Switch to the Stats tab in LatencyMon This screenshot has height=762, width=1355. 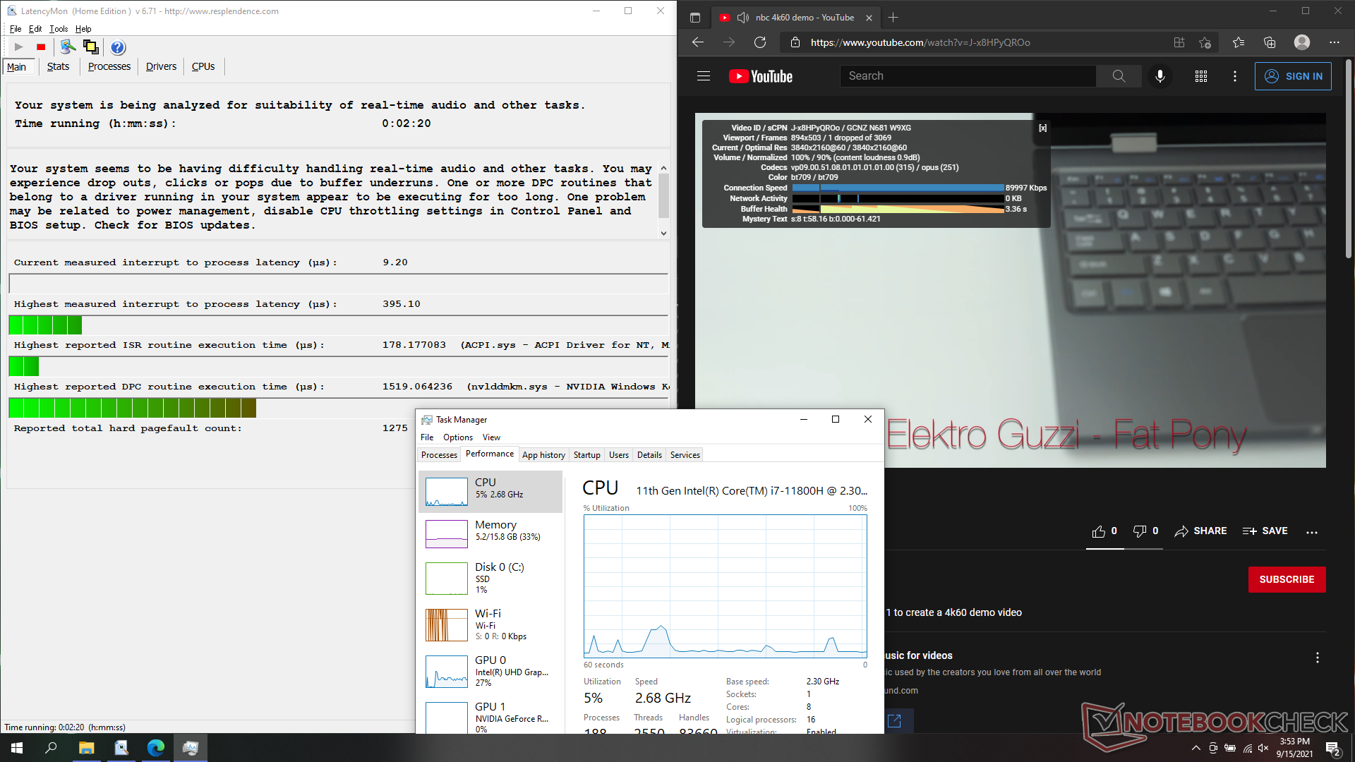[x=58, y=66]
